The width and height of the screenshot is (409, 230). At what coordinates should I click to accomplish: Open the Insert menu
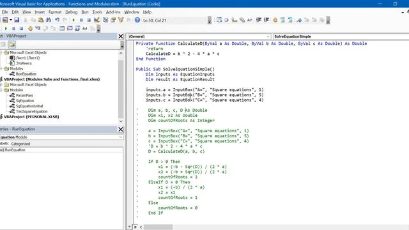tap(40, 12)
